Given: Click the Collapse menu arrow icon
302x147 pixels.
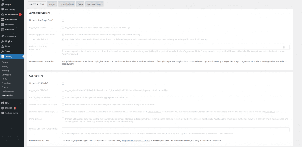Looking at the screenshot, I should coord(2,113).
